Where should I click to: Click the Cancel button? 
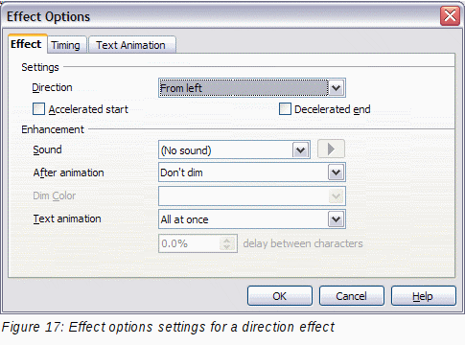(352, 296)
